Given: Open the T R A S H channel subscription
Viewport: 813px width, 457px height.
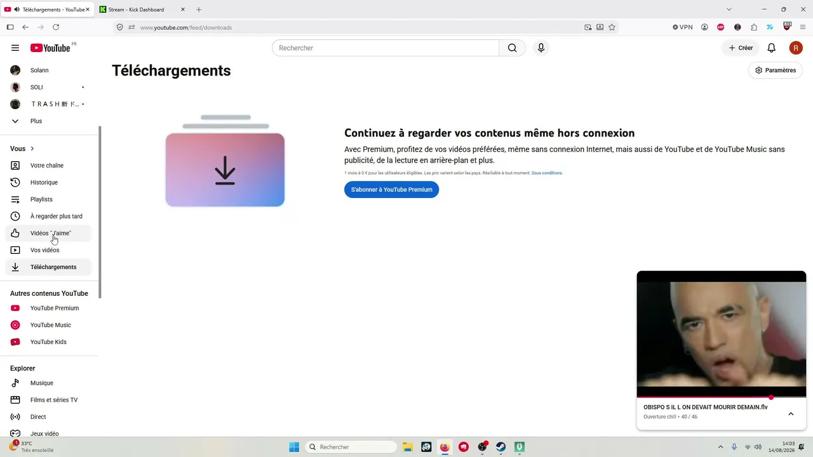Looking at the screenshot, I should [x=50, y=104].
